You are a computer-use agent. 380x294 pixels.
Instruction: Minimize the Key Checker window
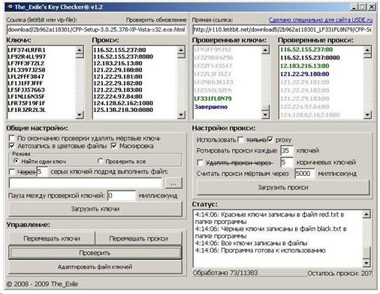[354, 7]
